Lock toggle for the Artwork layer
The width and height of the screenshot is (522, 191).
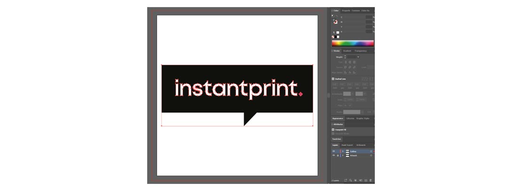pyautogui.click(x=338, y=155)
